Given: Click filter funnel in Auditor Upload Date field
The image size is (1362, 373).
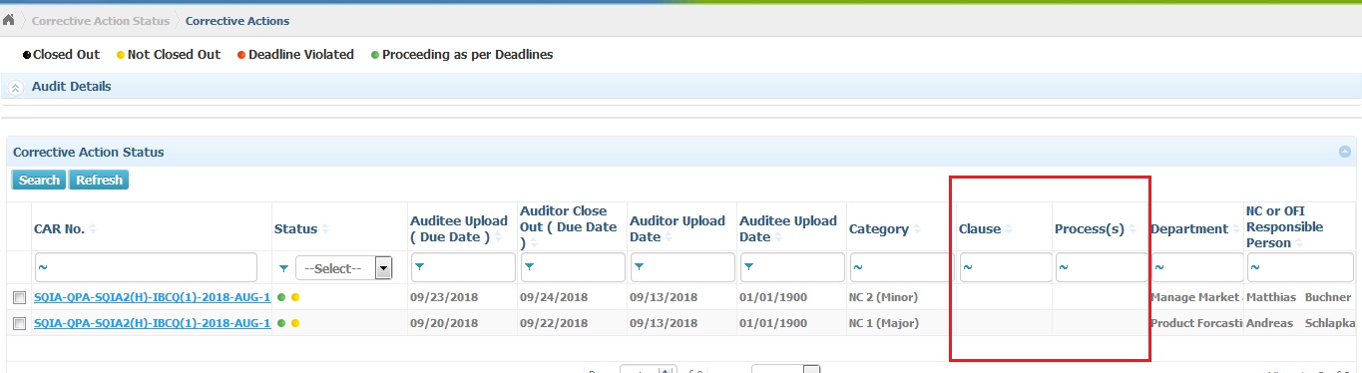Looking at the screenshot, I should (639, 267).
